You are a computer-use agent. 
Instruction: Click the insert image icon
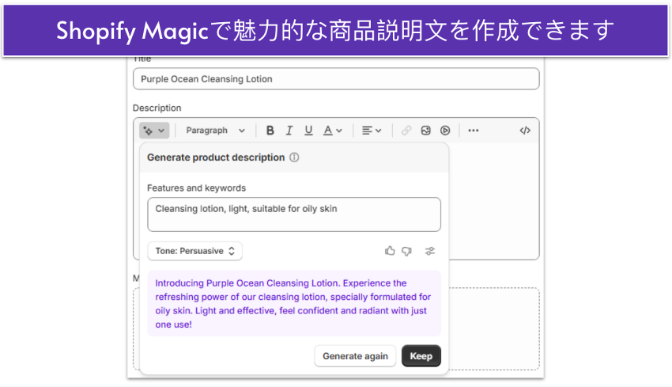(425, 131)
